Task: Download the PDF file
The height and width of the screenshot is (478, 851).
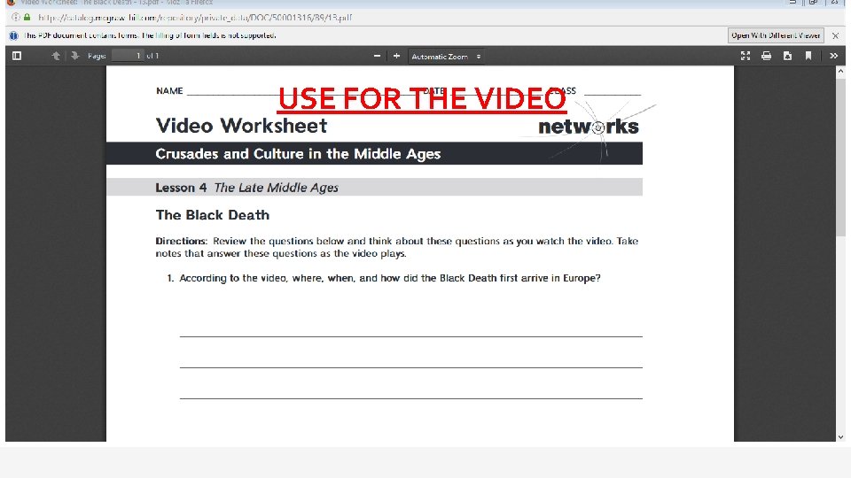Action: click(787, 56)
